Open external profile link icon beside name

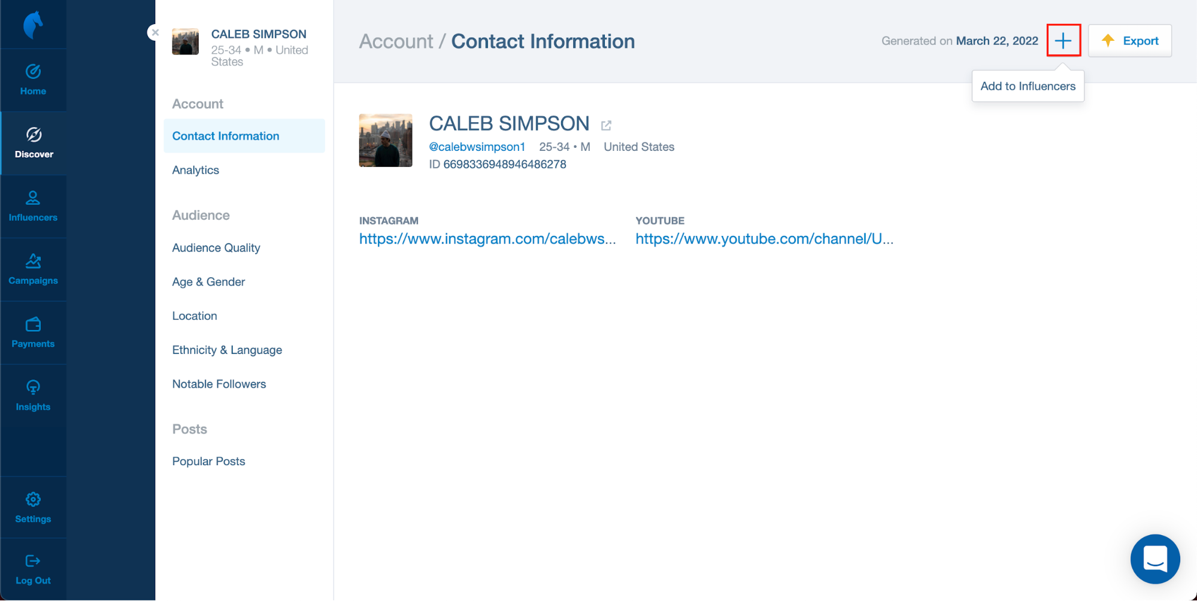(606, 125)
